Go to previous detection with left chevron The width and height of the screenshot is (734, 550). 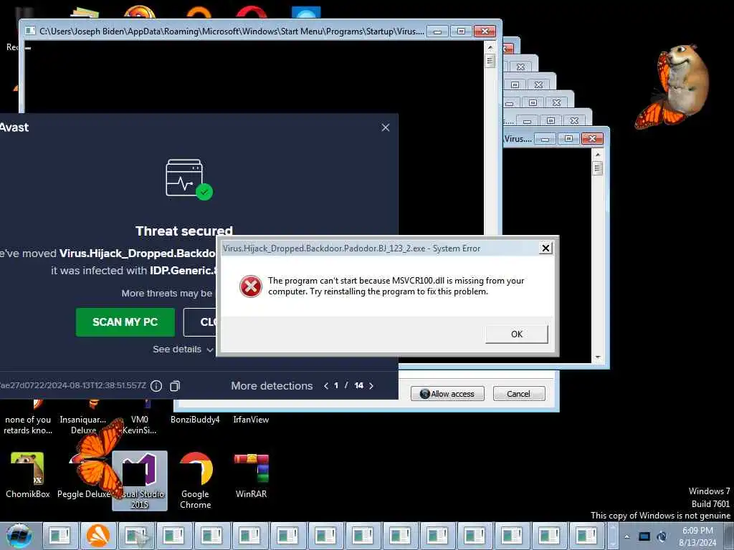click(326, 386)
